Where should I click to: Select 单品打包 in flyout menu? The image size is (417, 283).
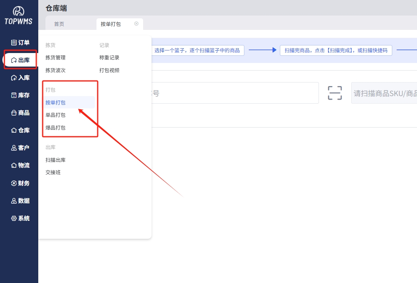(x=55, y=115)
